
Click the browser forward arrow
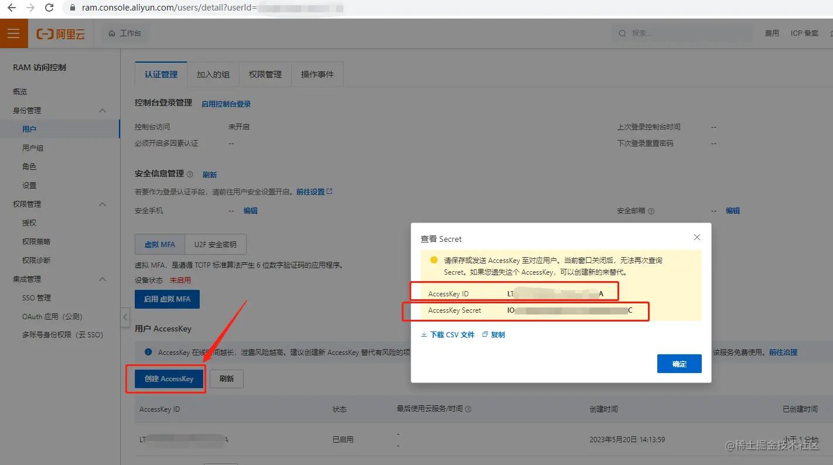pos(30,8)
